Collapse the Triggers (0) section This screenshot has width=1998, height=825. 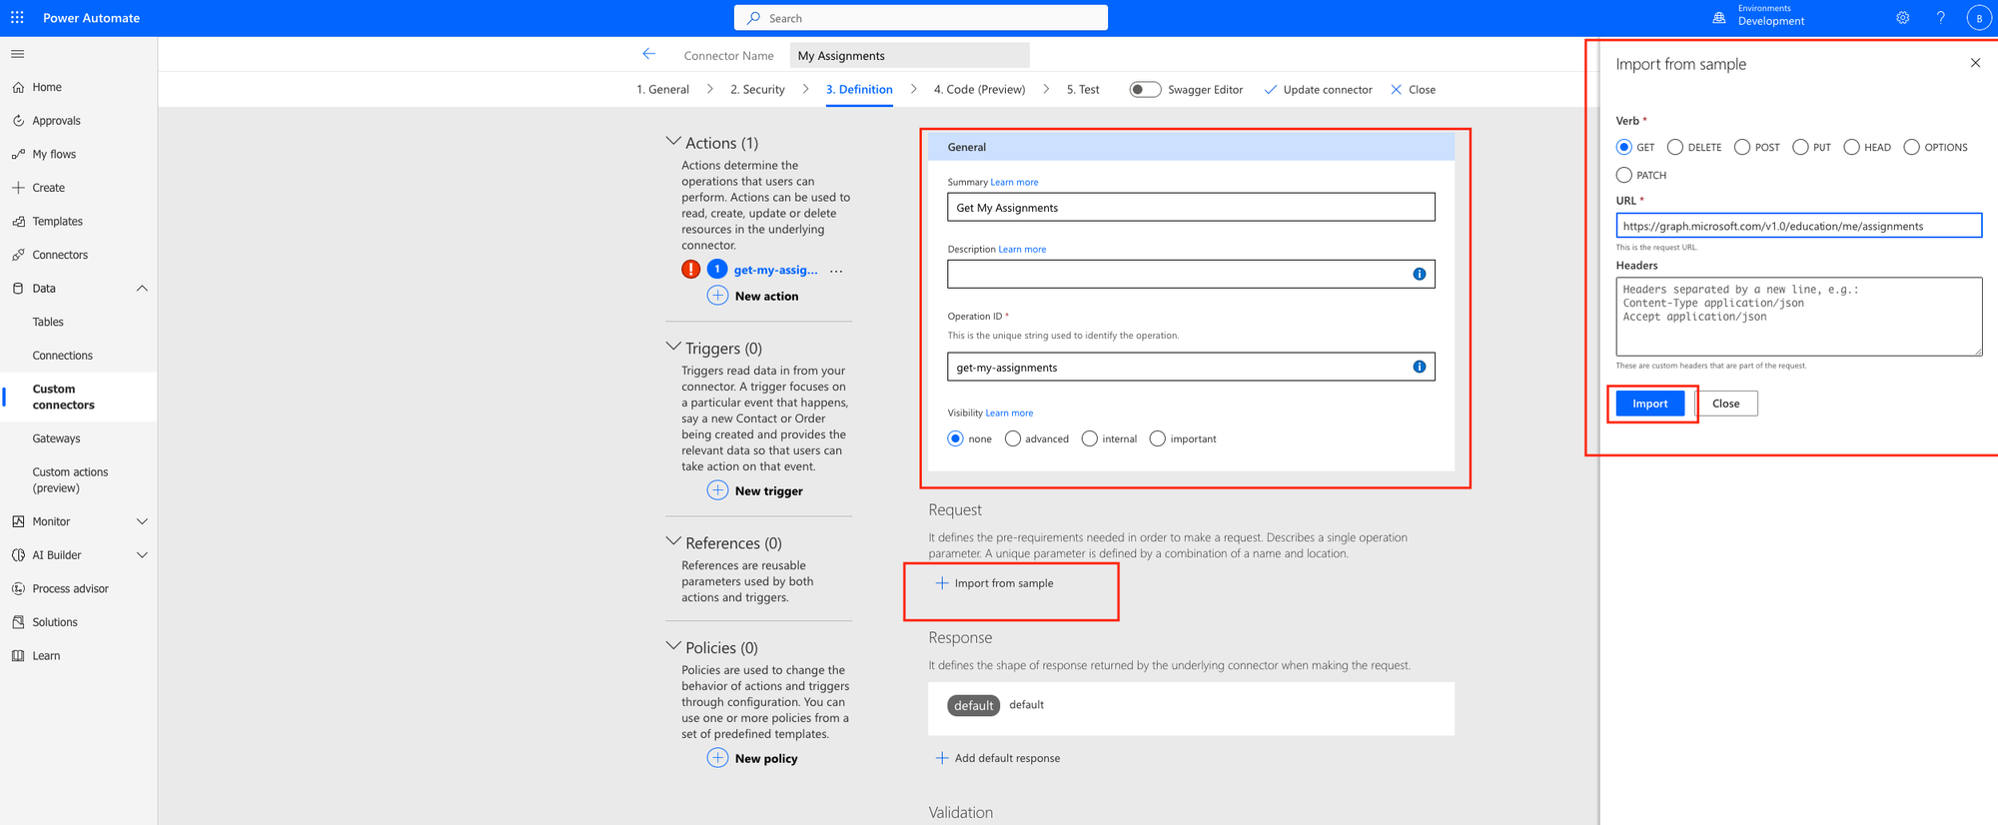point(673,347)
